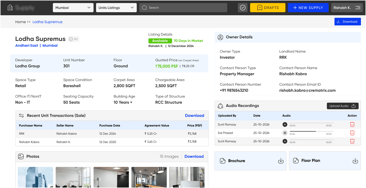Click the building logo icon in header
This screenshot has width=366, height=188.
point(10,8)
